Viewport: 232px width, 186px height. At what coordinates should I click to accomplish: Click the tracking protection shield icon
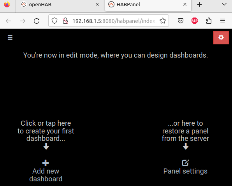pyautogui.click(x=54, y=21)
